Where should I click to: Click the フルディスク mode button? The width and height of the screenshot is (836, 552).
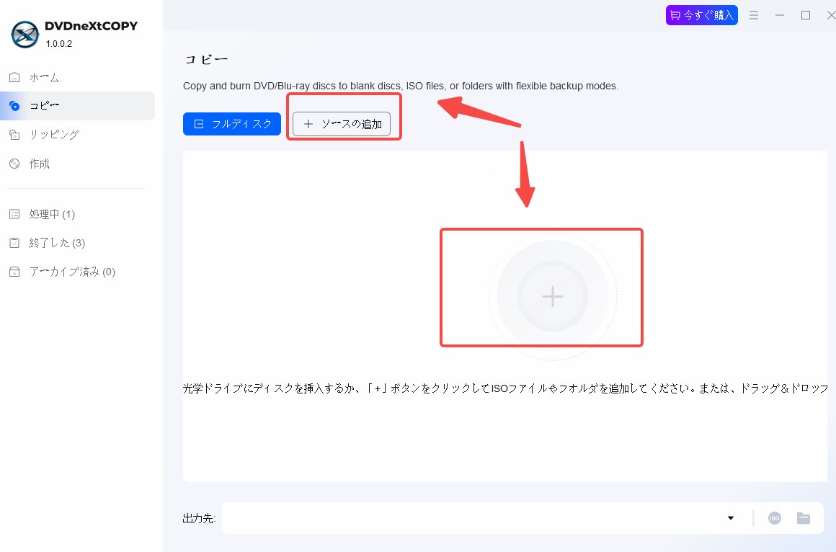click(232, 124)
